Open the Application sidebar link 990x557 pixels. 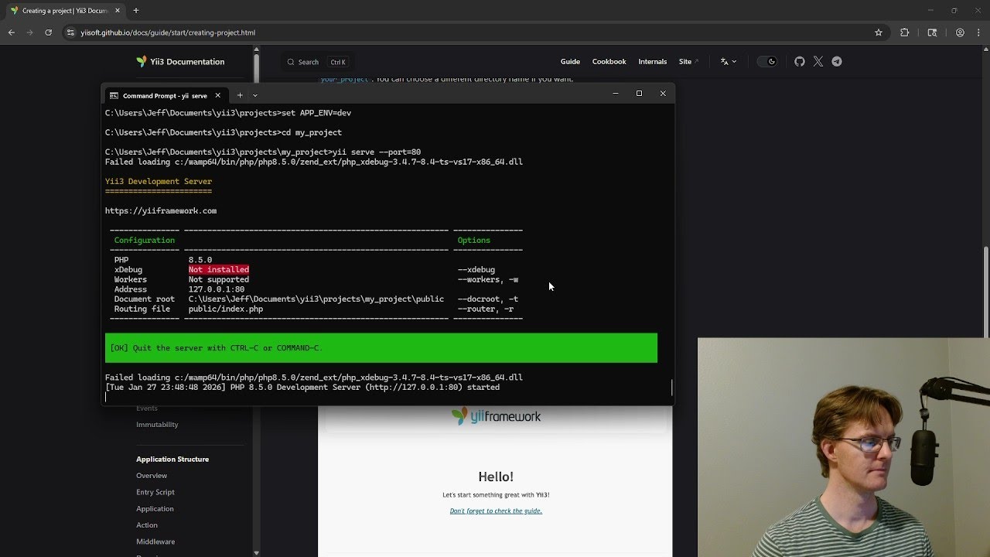coord(155,508)
